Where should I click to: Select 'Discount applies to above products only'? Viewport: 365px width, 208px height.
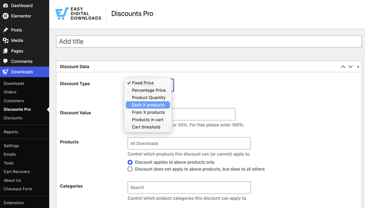click(x=130, y=162)
